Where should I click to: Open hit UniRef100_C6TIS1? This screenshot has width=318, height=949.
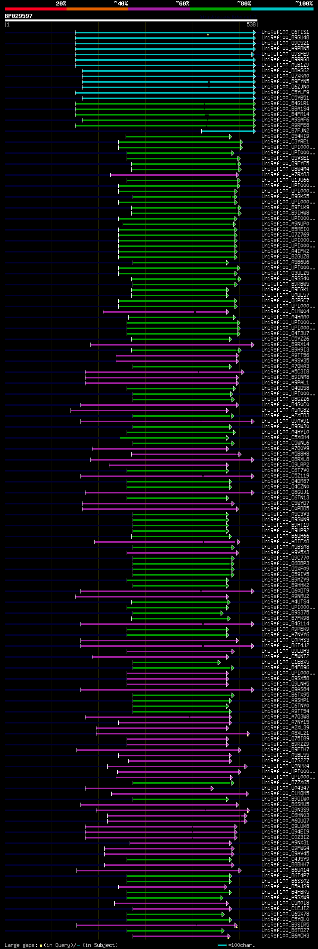pos(285,32)
